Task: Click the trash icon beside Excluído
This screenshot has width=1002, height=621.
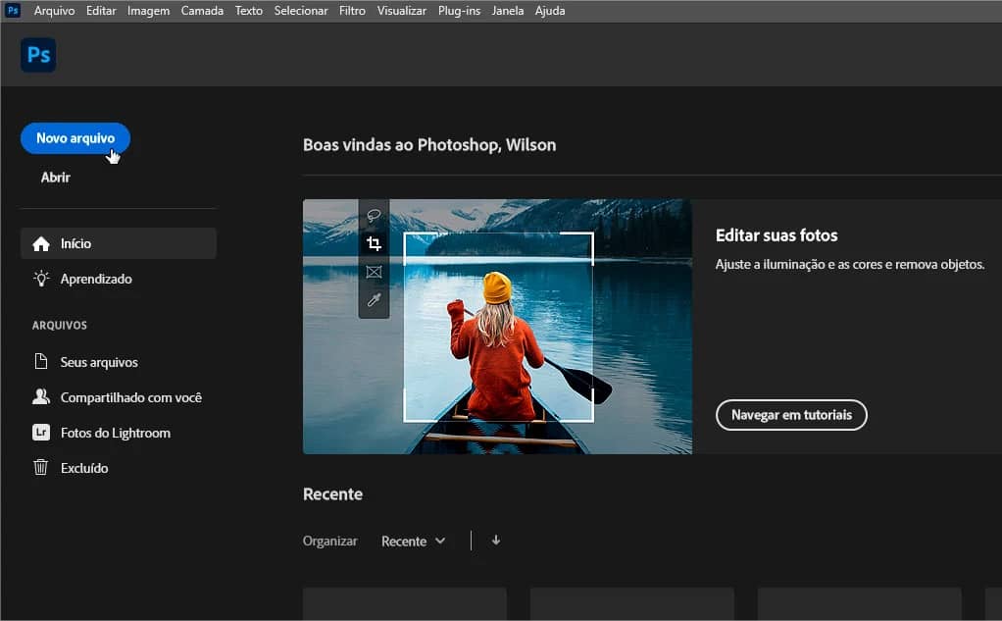Action: coord(41,468)
